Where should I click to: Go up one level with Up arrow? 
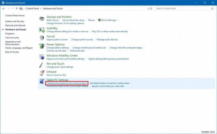click(x=17, y=8)
